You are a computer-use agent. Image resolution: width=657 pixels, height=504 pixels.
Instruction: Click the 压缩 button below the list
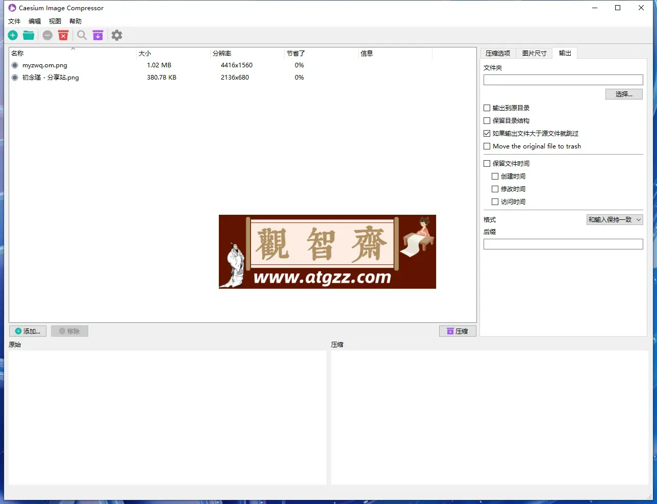click(458, 331)
